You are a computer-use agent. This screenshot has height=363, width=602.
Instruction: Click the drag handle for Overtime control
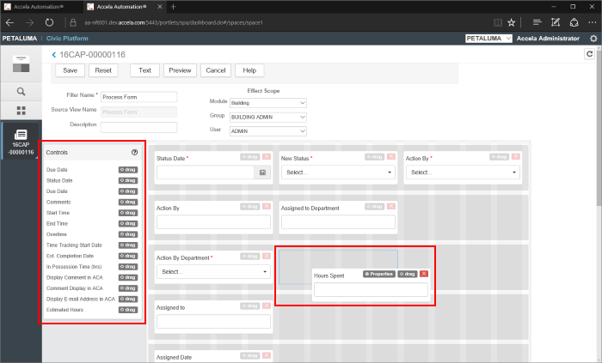(128, 233)
